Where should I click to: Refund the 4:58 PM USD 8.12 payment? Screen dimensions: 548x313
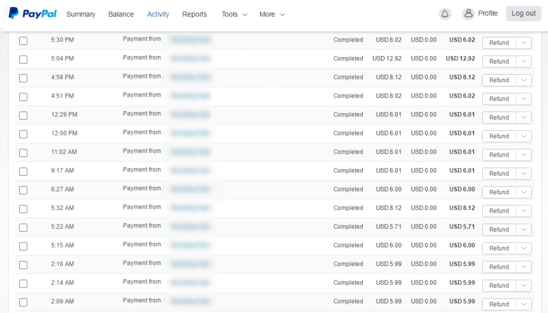click(499, 80)
